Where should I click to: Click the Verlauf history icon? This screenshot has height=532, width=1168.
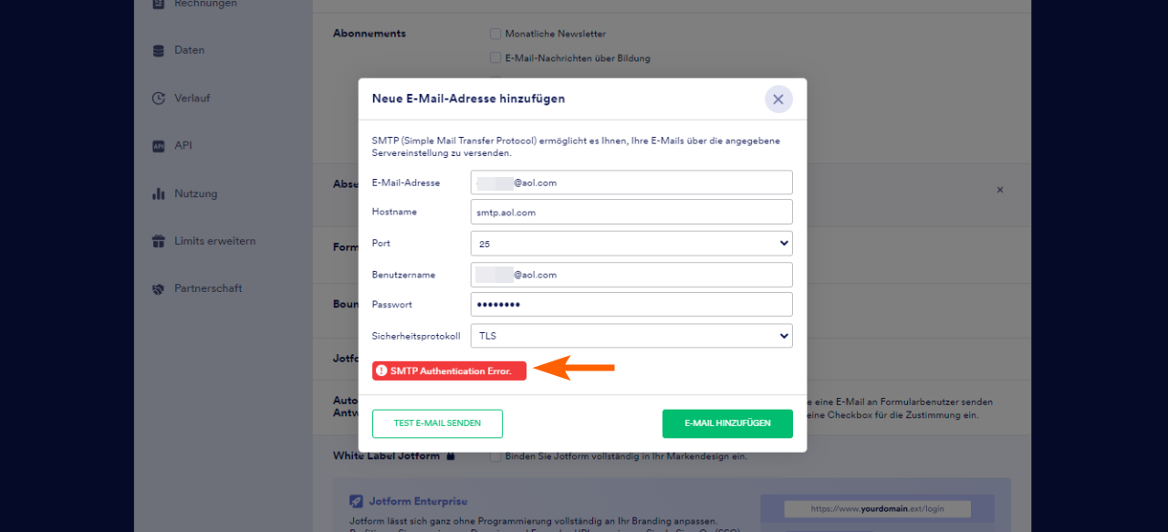coord(159,99)
